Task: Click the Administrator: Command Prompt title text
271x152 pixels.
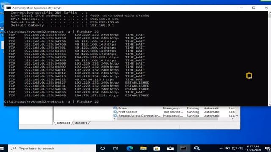Action: click(x=37, y=8)
